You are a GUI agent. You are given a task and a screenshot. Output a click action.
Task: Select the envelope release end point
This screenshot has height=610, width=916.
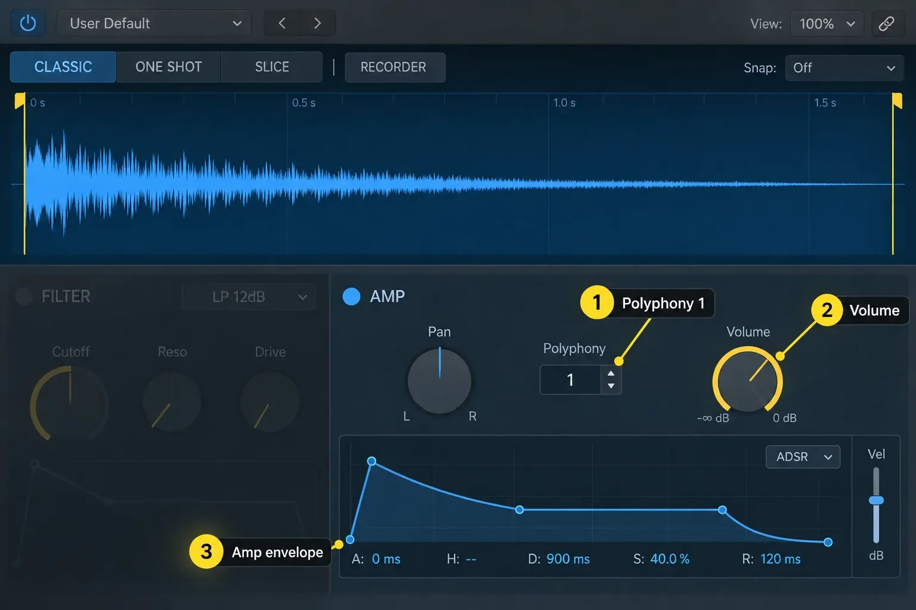(828, 542)
